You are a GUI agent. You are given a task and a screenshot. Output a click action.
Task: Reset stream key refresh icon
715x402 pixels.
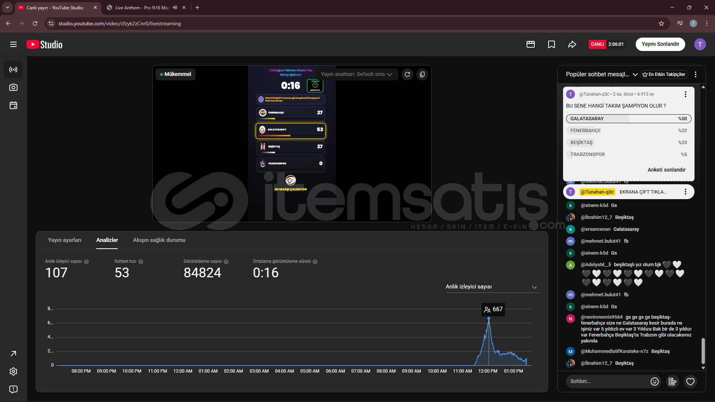point(407,74)
